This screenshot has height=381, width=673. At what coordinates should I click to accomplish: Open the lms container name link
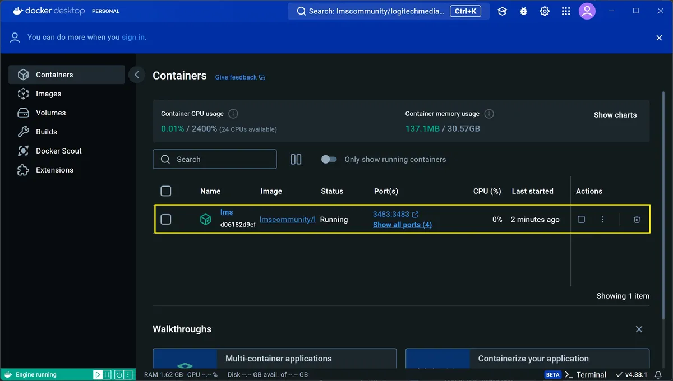[227, 212]
